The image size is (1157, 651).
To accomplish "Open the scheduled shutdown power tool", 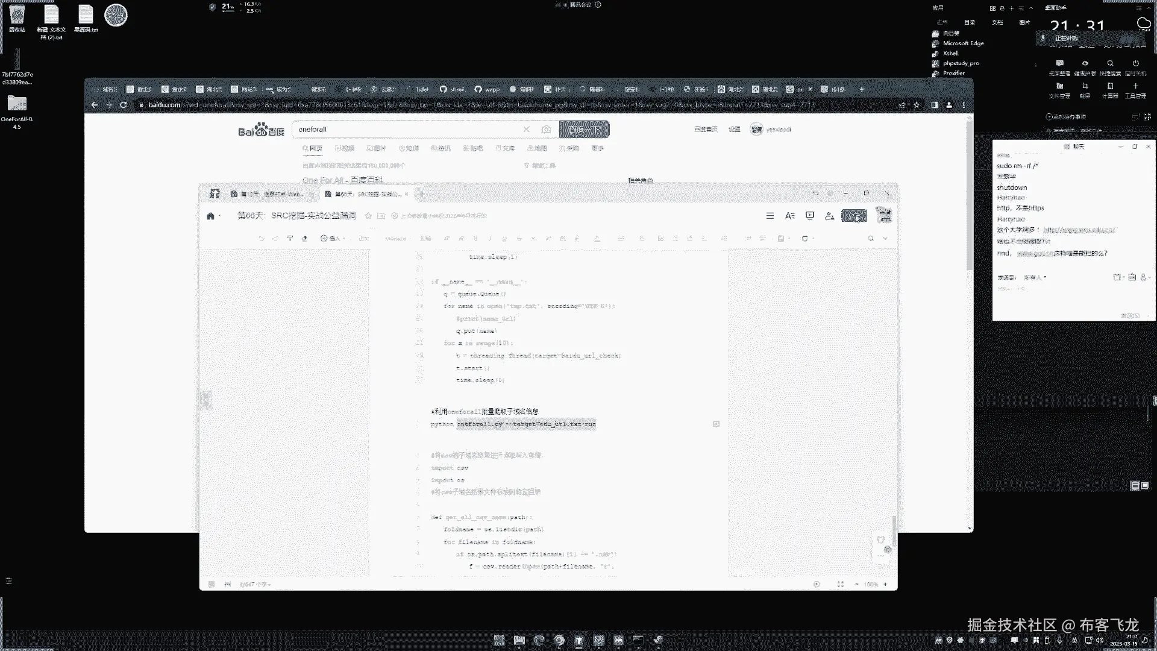I will pyautogui.click(x=1135, y=63).
